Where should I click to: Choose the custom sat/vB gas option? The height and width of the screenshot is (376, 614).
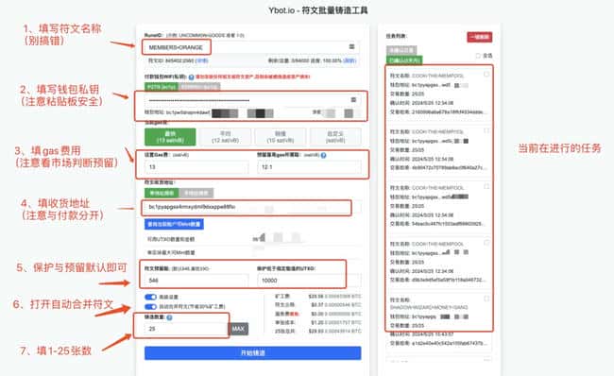pyautogui.click(x=335, y=137)
